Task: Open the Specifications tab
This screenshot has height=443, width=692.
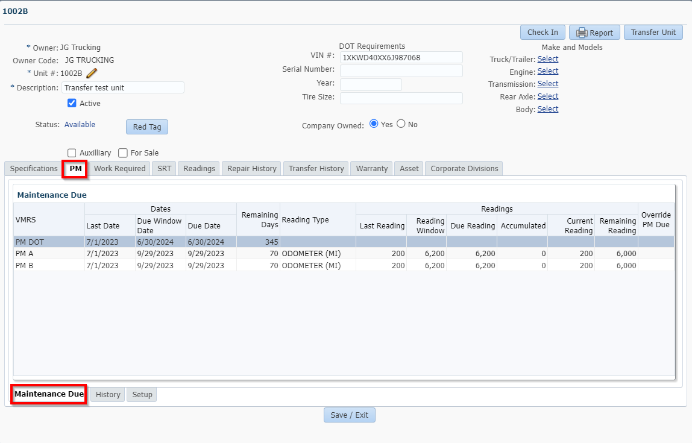Action: pyautogui.click(x=34, y=169)
